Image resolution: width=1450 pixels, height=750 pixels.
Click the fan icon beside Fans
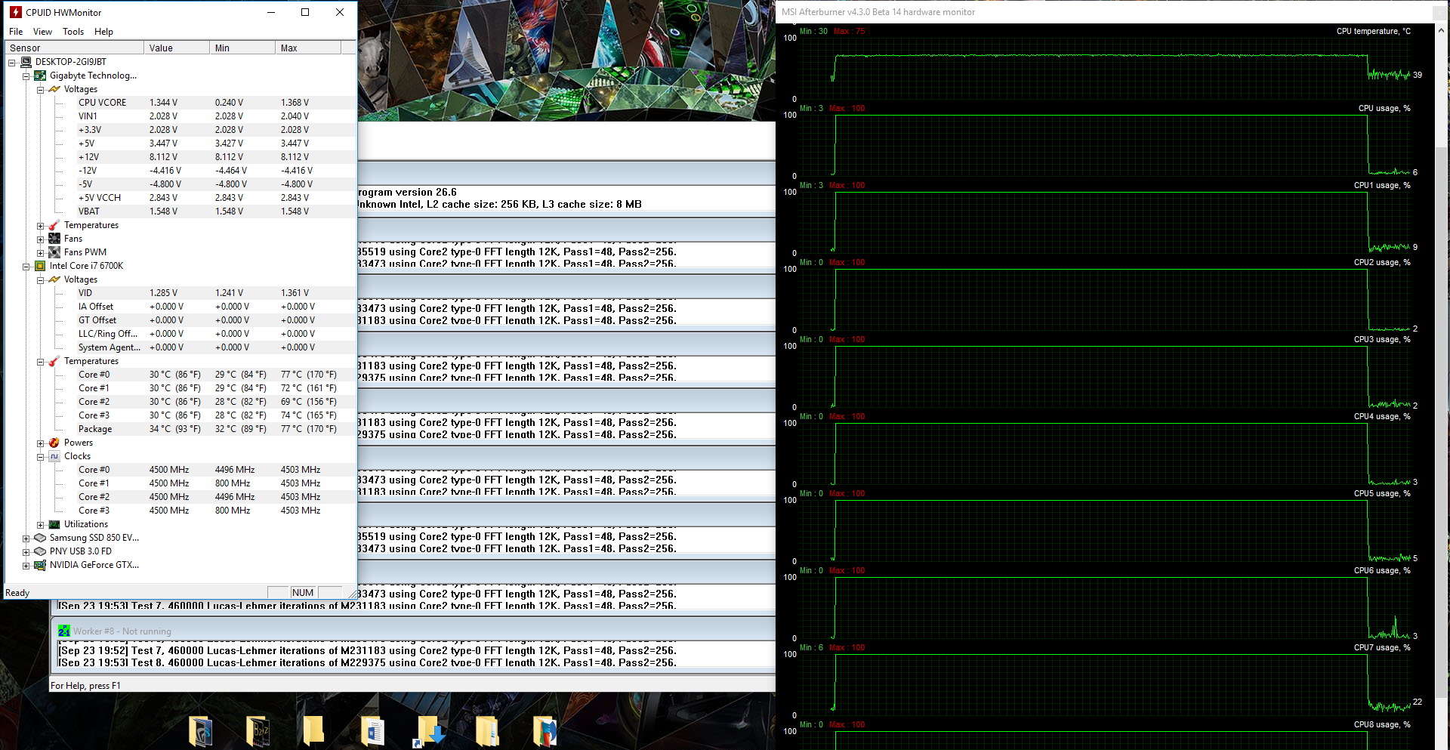click(54, 239)
